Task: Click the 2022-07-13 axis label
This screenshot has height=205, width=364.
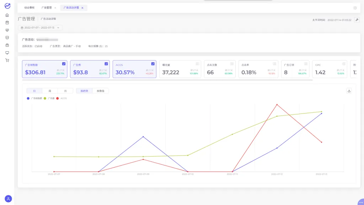Action: [321, 174]
